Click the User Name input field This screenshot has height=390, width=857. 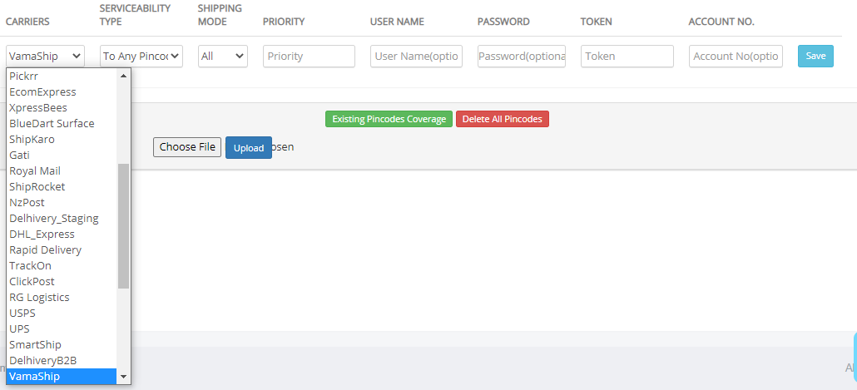click(x=417, y=56)
